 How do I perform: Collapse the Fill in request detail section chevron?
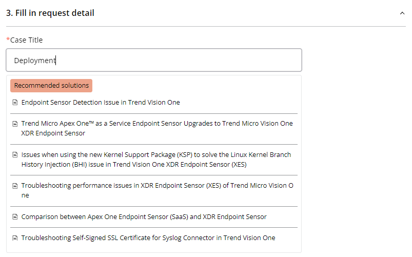[x=402, y=13]
